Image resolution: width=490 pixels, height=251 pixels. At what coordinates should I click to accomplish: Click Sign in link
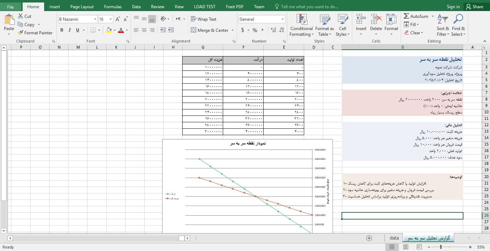tap(453, 6)
